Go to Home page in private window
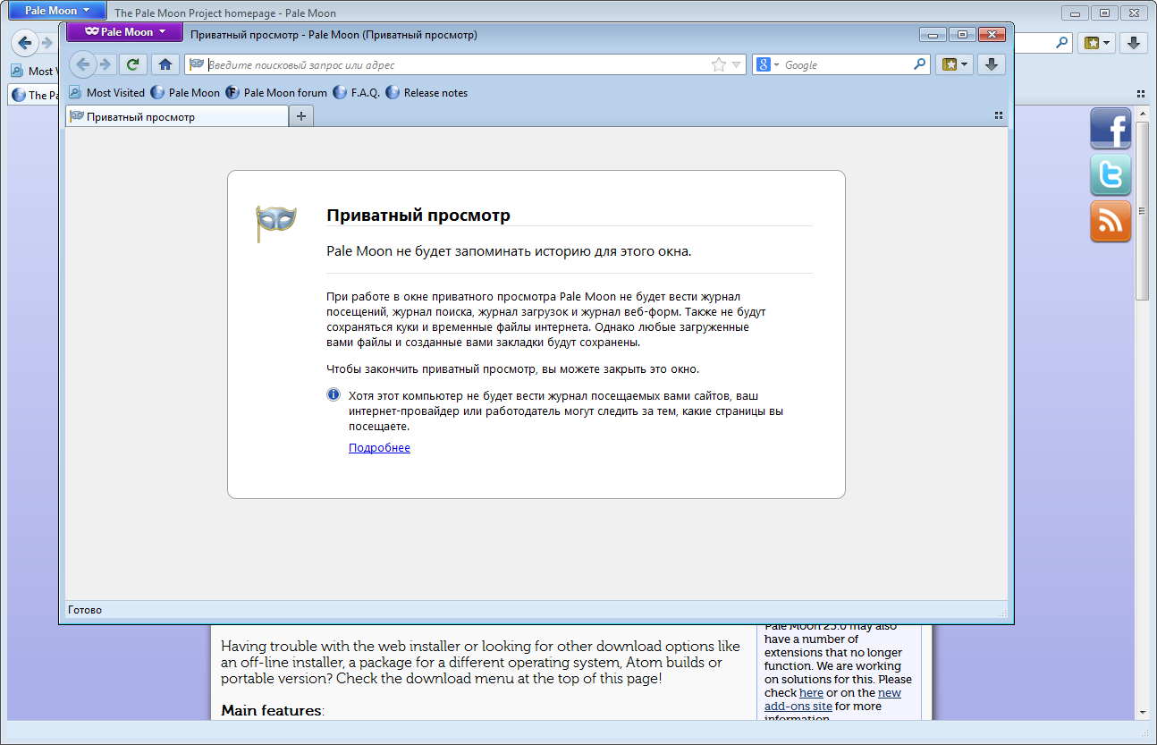Image resolution: width=1157 pixels, height=745 pixels. pyautogui.click(x=165, y=64)
